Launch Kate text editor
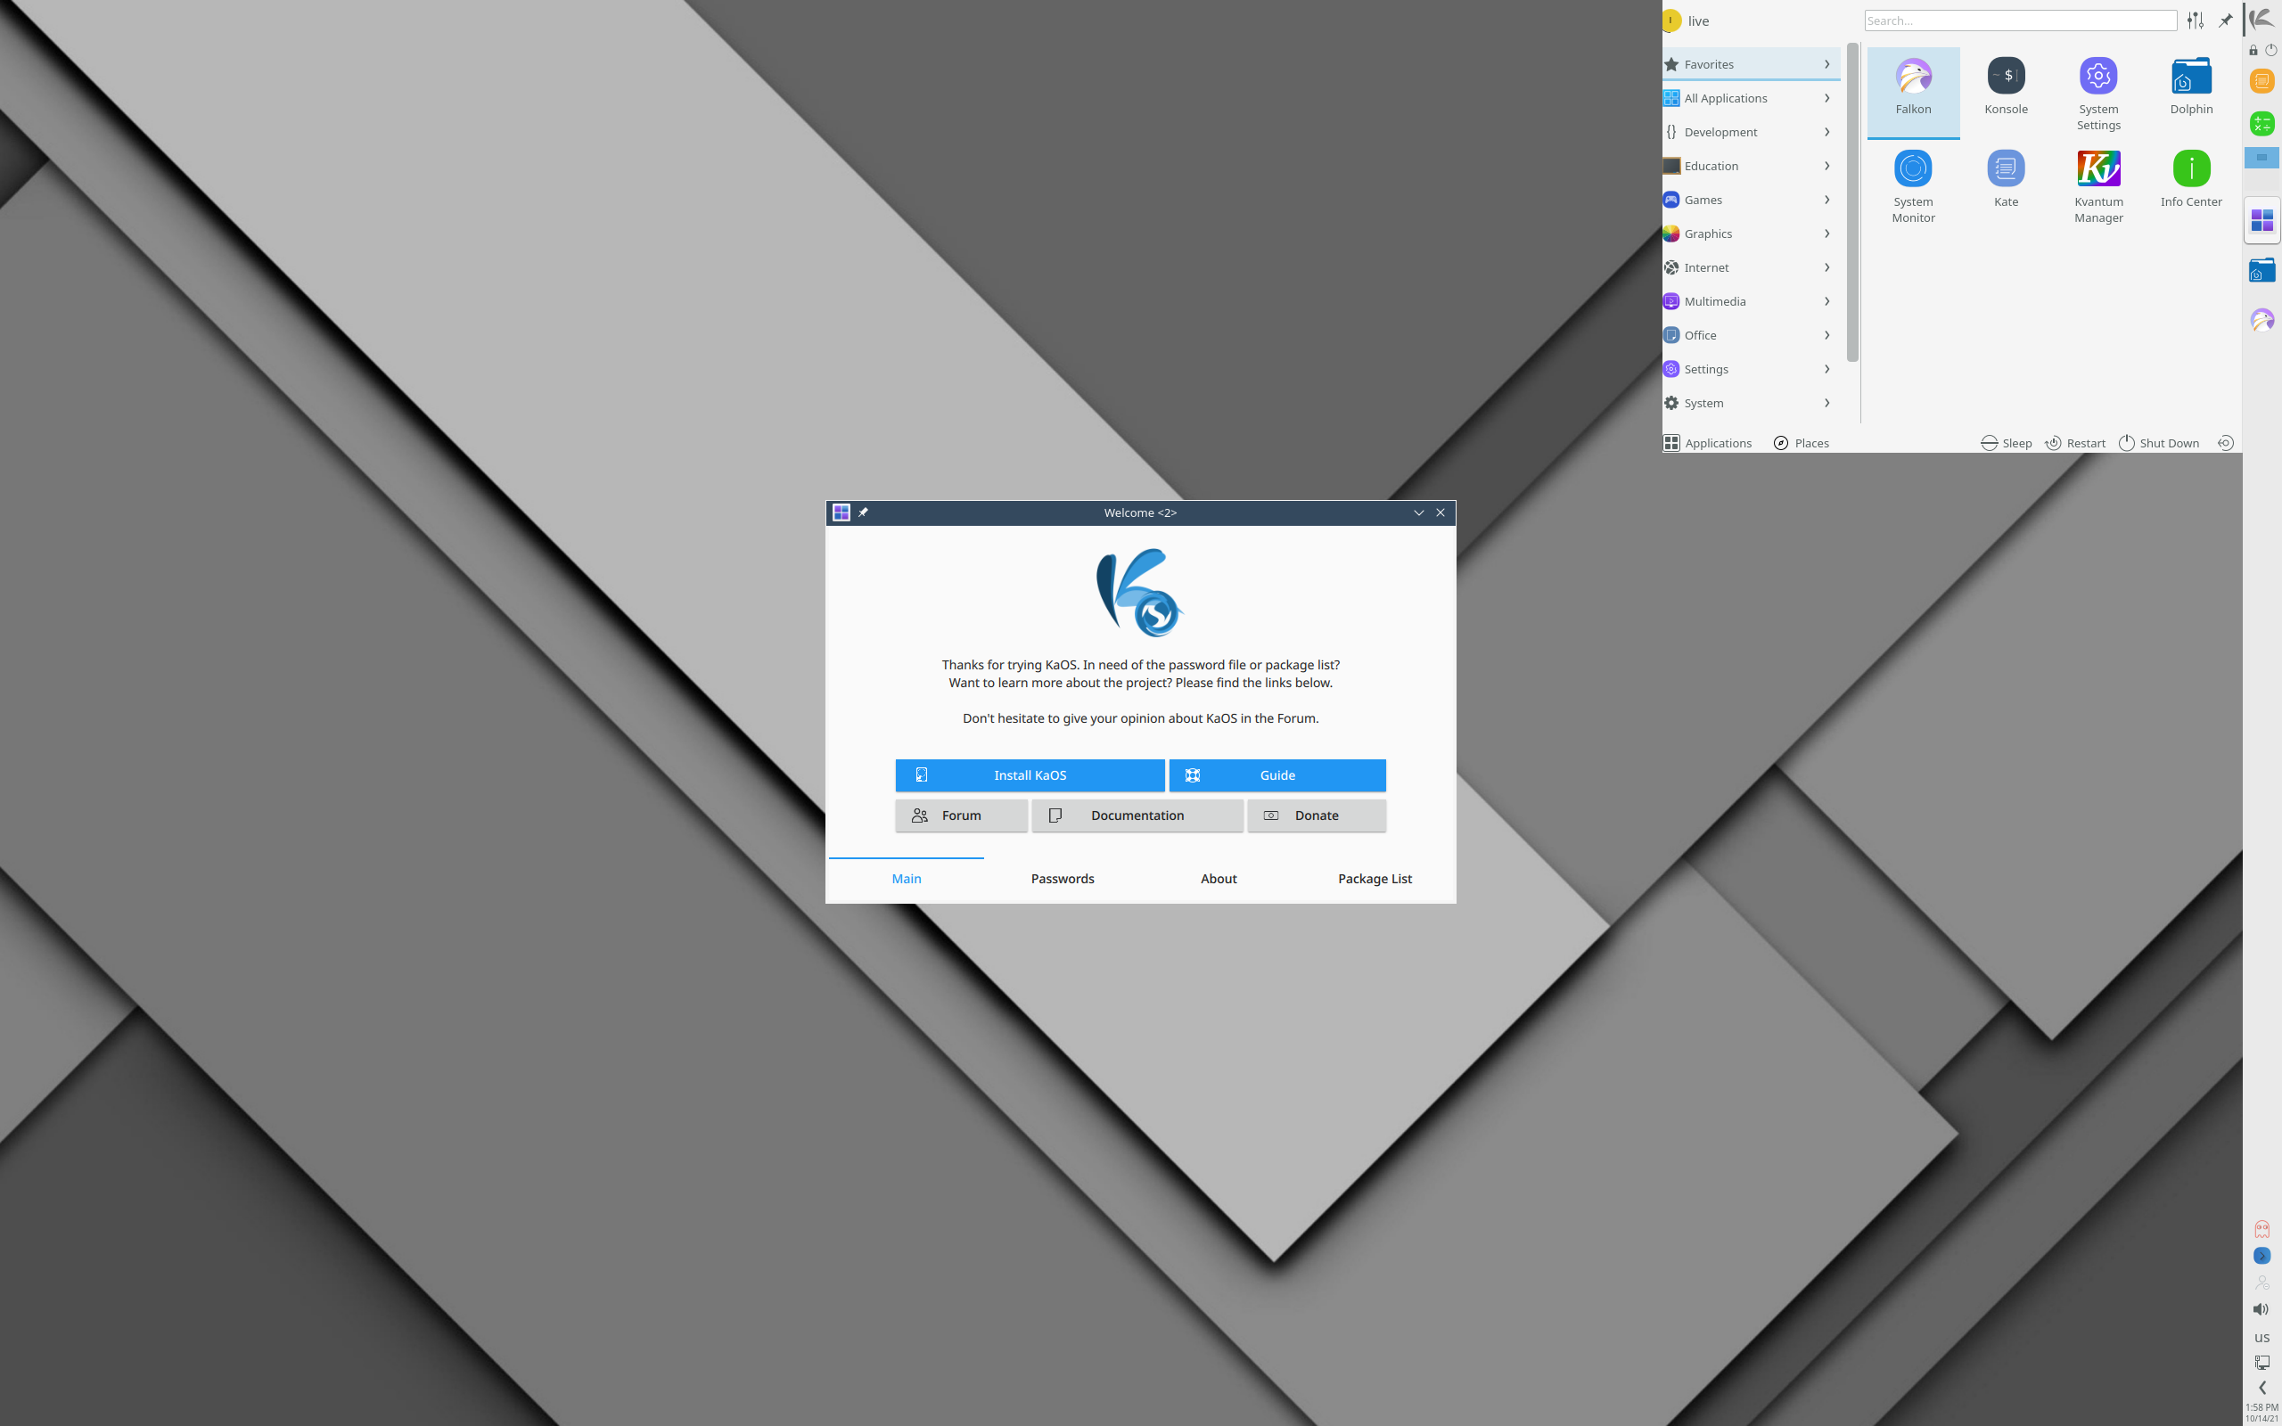This screenshot has height=1426, width=2282. click(2006, 184)
